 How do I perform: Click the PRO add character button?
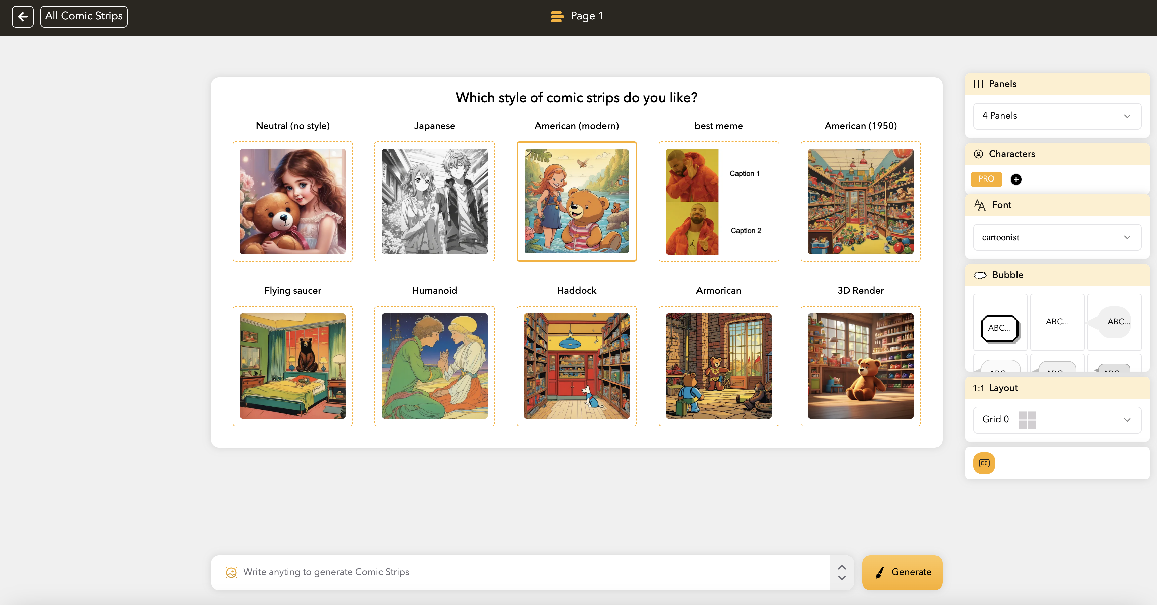tap(1016, 179)
